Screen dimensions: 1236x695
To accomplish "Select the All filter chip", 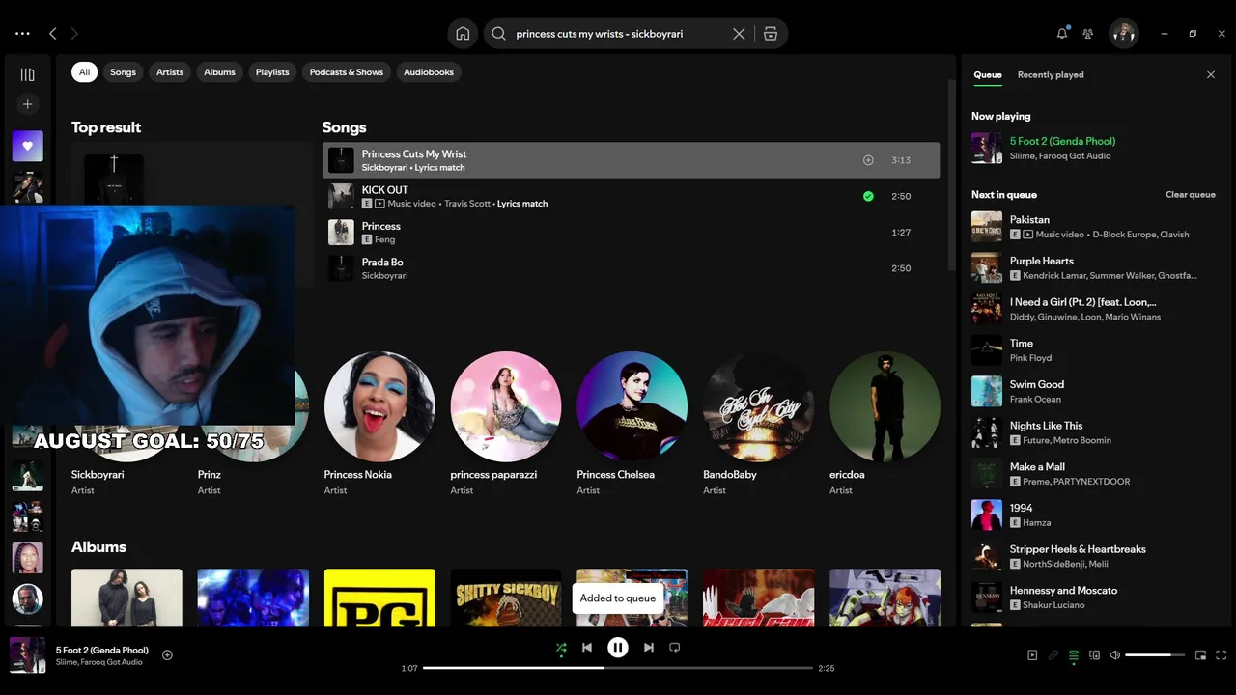I will [x=84, y=72].
